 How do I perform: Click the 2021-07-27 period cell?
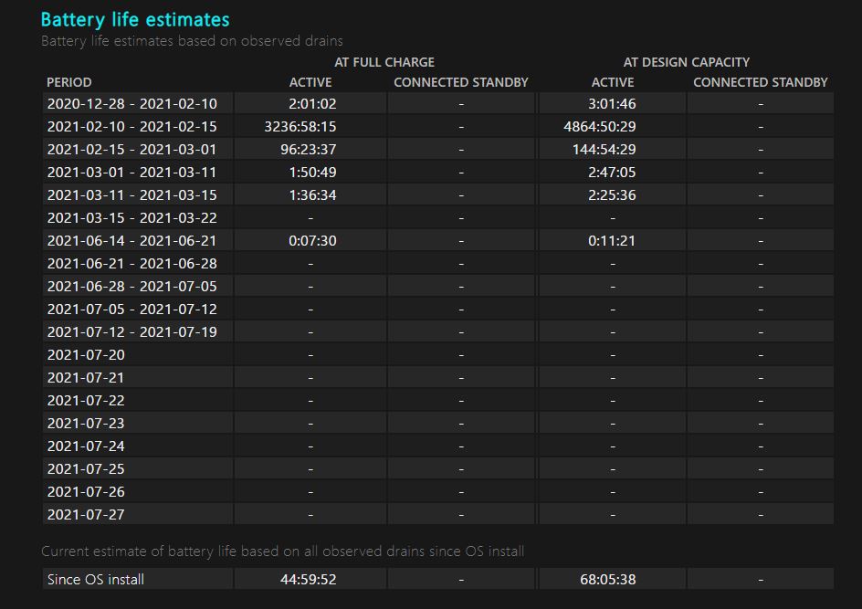click(x=86, y=514)
